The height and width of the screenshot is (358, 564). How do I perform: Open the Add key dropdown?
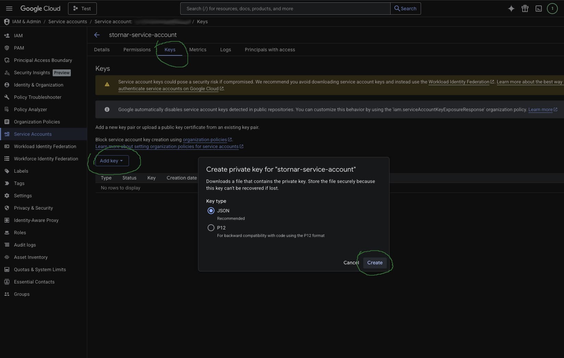[x=112, y=161]
